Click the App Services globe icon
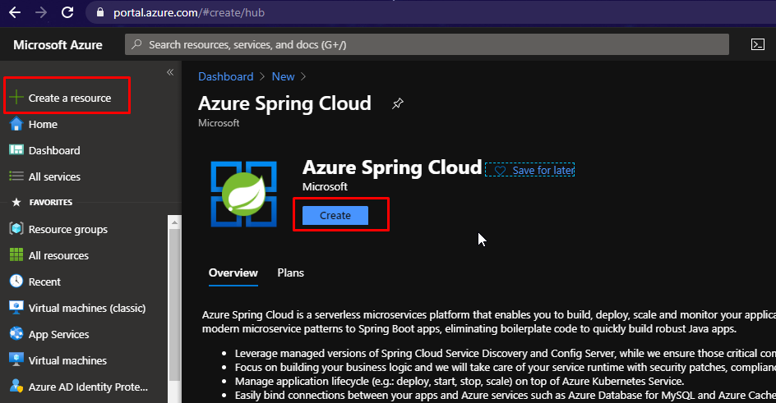The width and height of the screenshot is (776, 403). pos(16,334)
